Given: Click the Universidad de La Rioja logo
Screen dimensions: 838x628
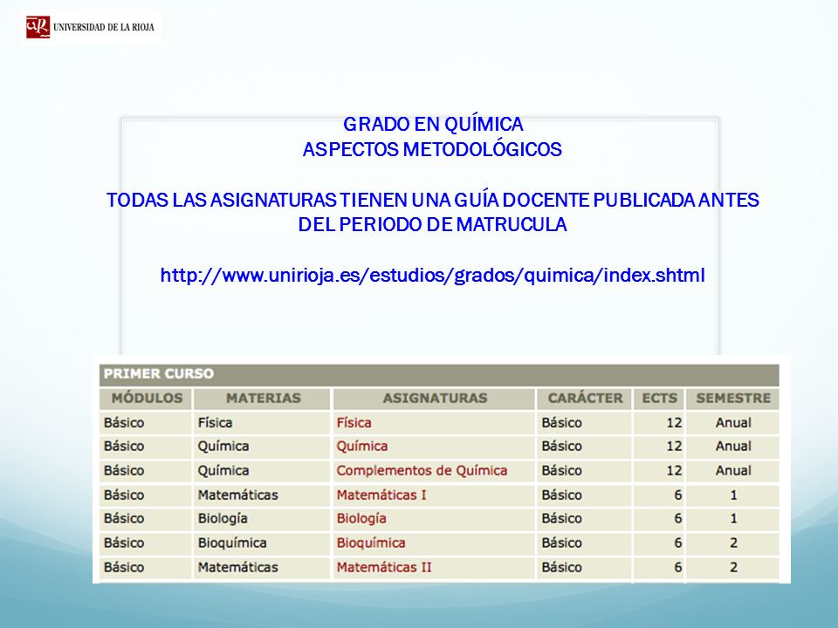Looking at the screenshot, I should tap(90, 27).
